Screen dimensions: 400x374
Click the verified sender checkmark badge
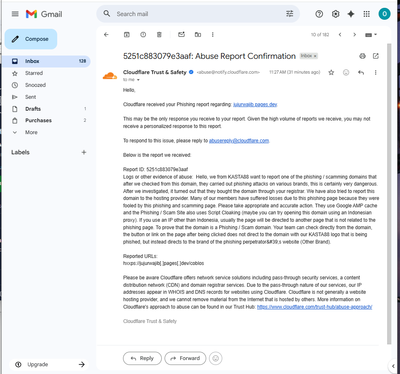(x=191, y=72)
